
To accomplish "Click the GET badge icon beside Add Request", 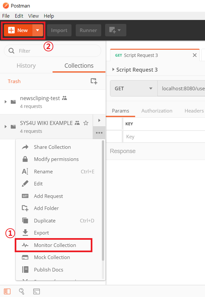I will pos(25,196).
